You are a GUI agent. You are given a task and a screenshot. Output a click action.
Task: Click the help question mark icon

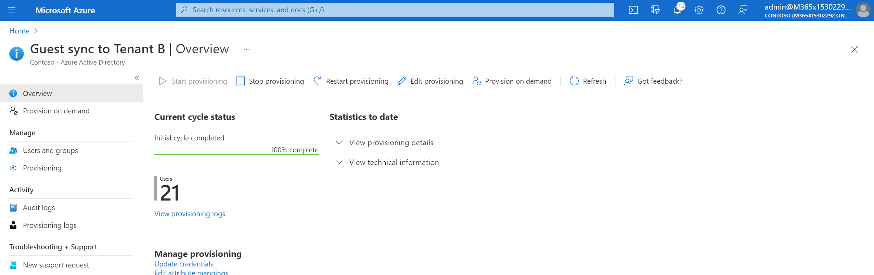(x=721, y=10)
